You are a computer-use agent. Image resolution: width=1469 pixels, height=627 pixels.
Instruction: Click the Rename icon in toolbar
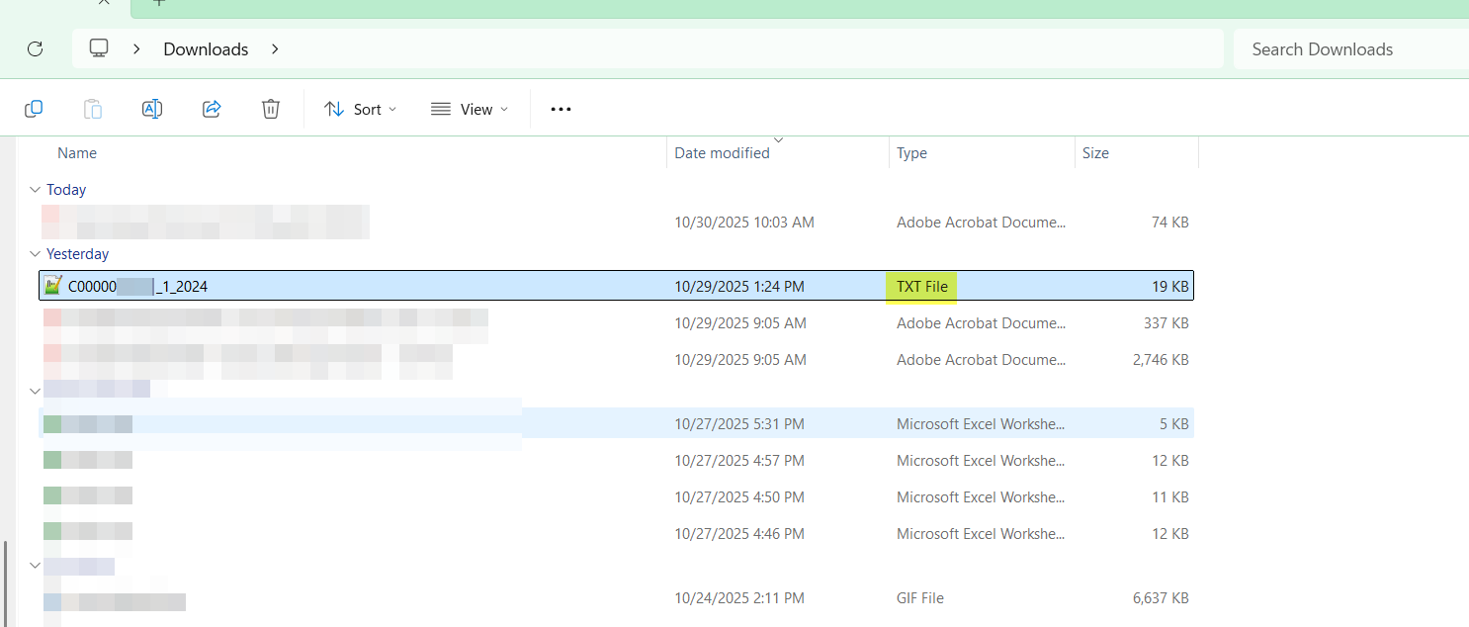(x=152, y=109)
